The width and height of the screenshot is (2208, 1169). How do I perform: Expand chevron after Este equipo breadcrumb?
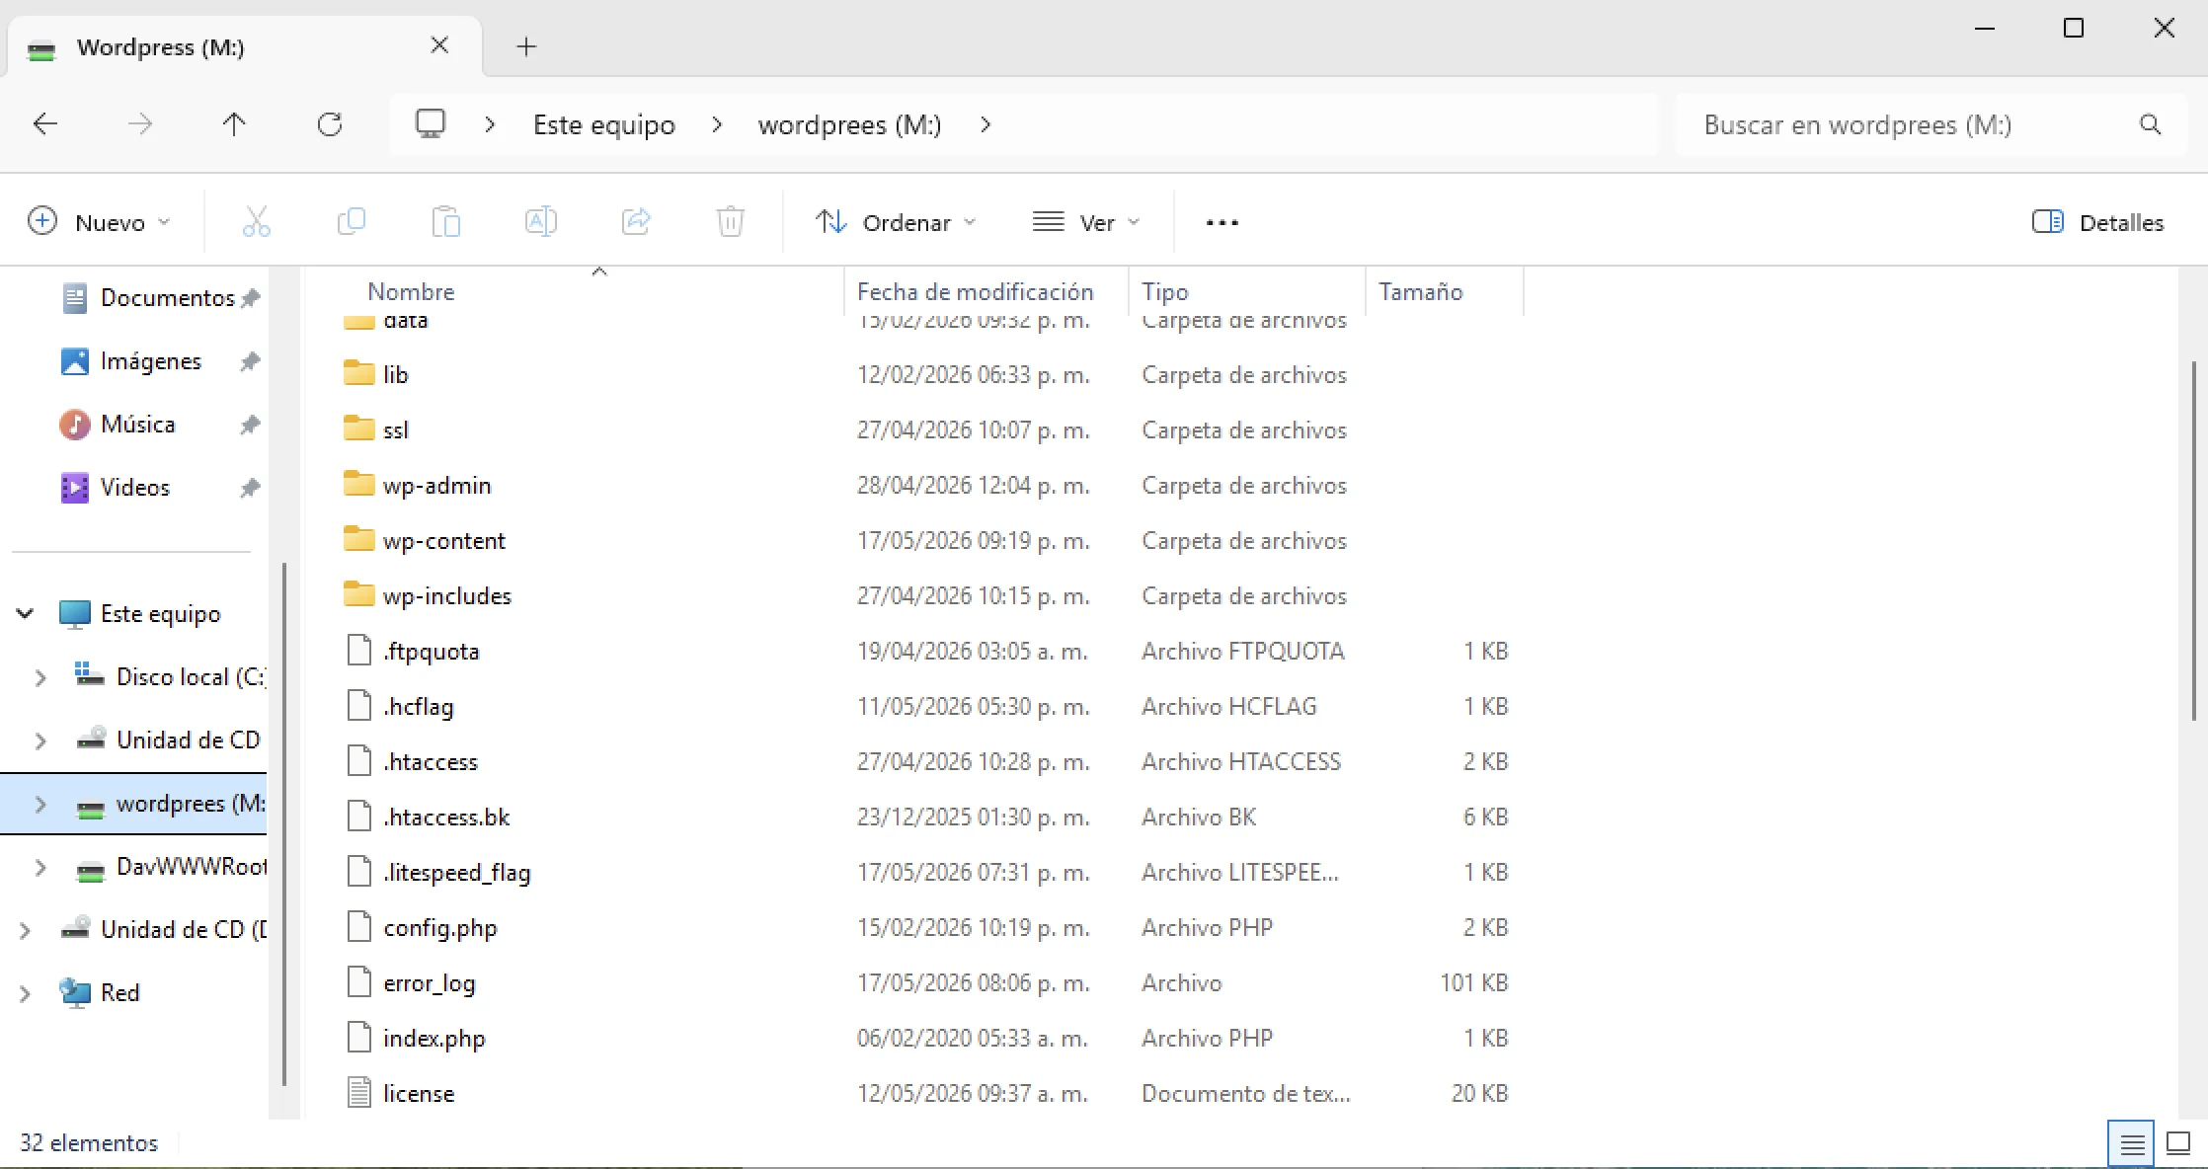(717, 125)
